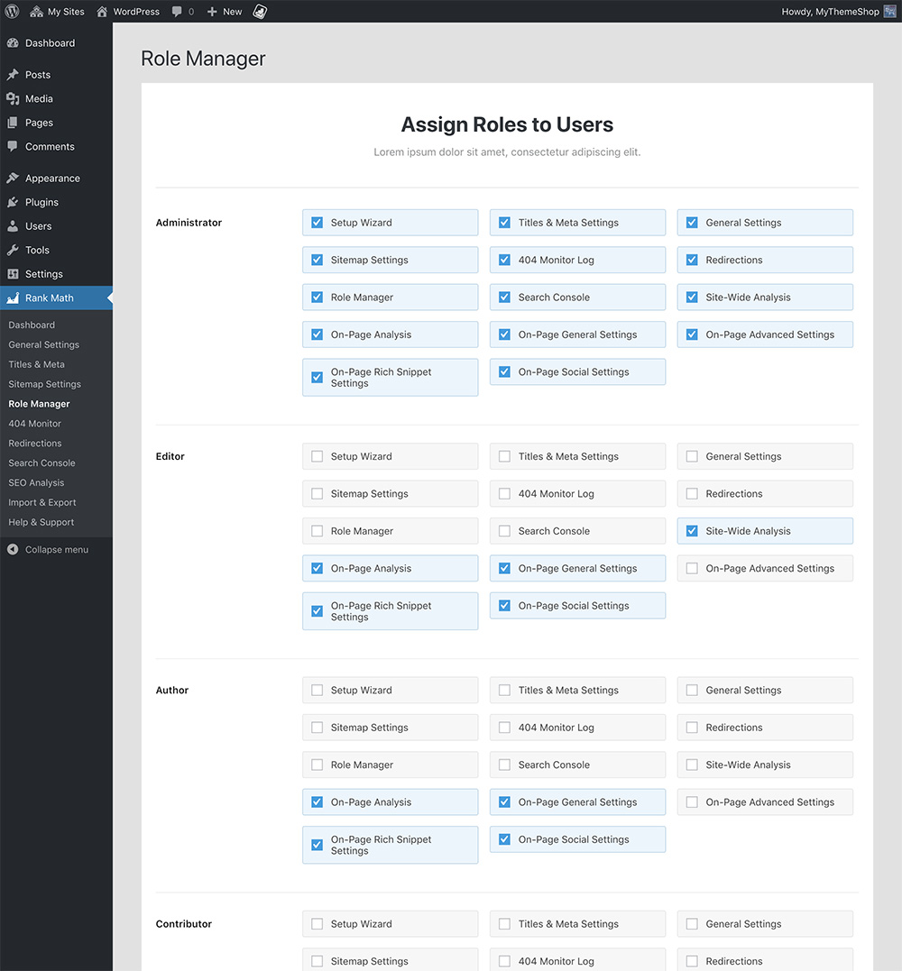
Task: Open the Appearance brush icon in sidebar
Action: coord(13,178)
